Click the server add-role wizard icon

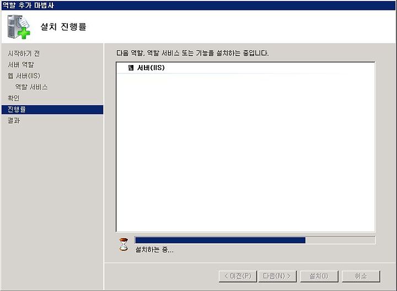click(x=19, y=26)
